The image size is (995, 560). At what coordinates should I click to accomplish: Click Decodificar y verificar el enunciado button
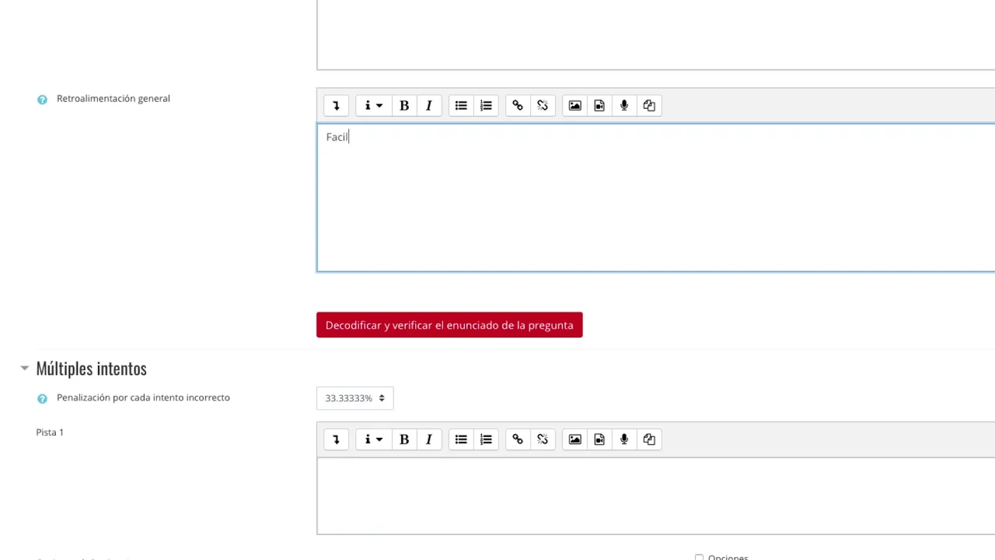click(x=449, y=325)
